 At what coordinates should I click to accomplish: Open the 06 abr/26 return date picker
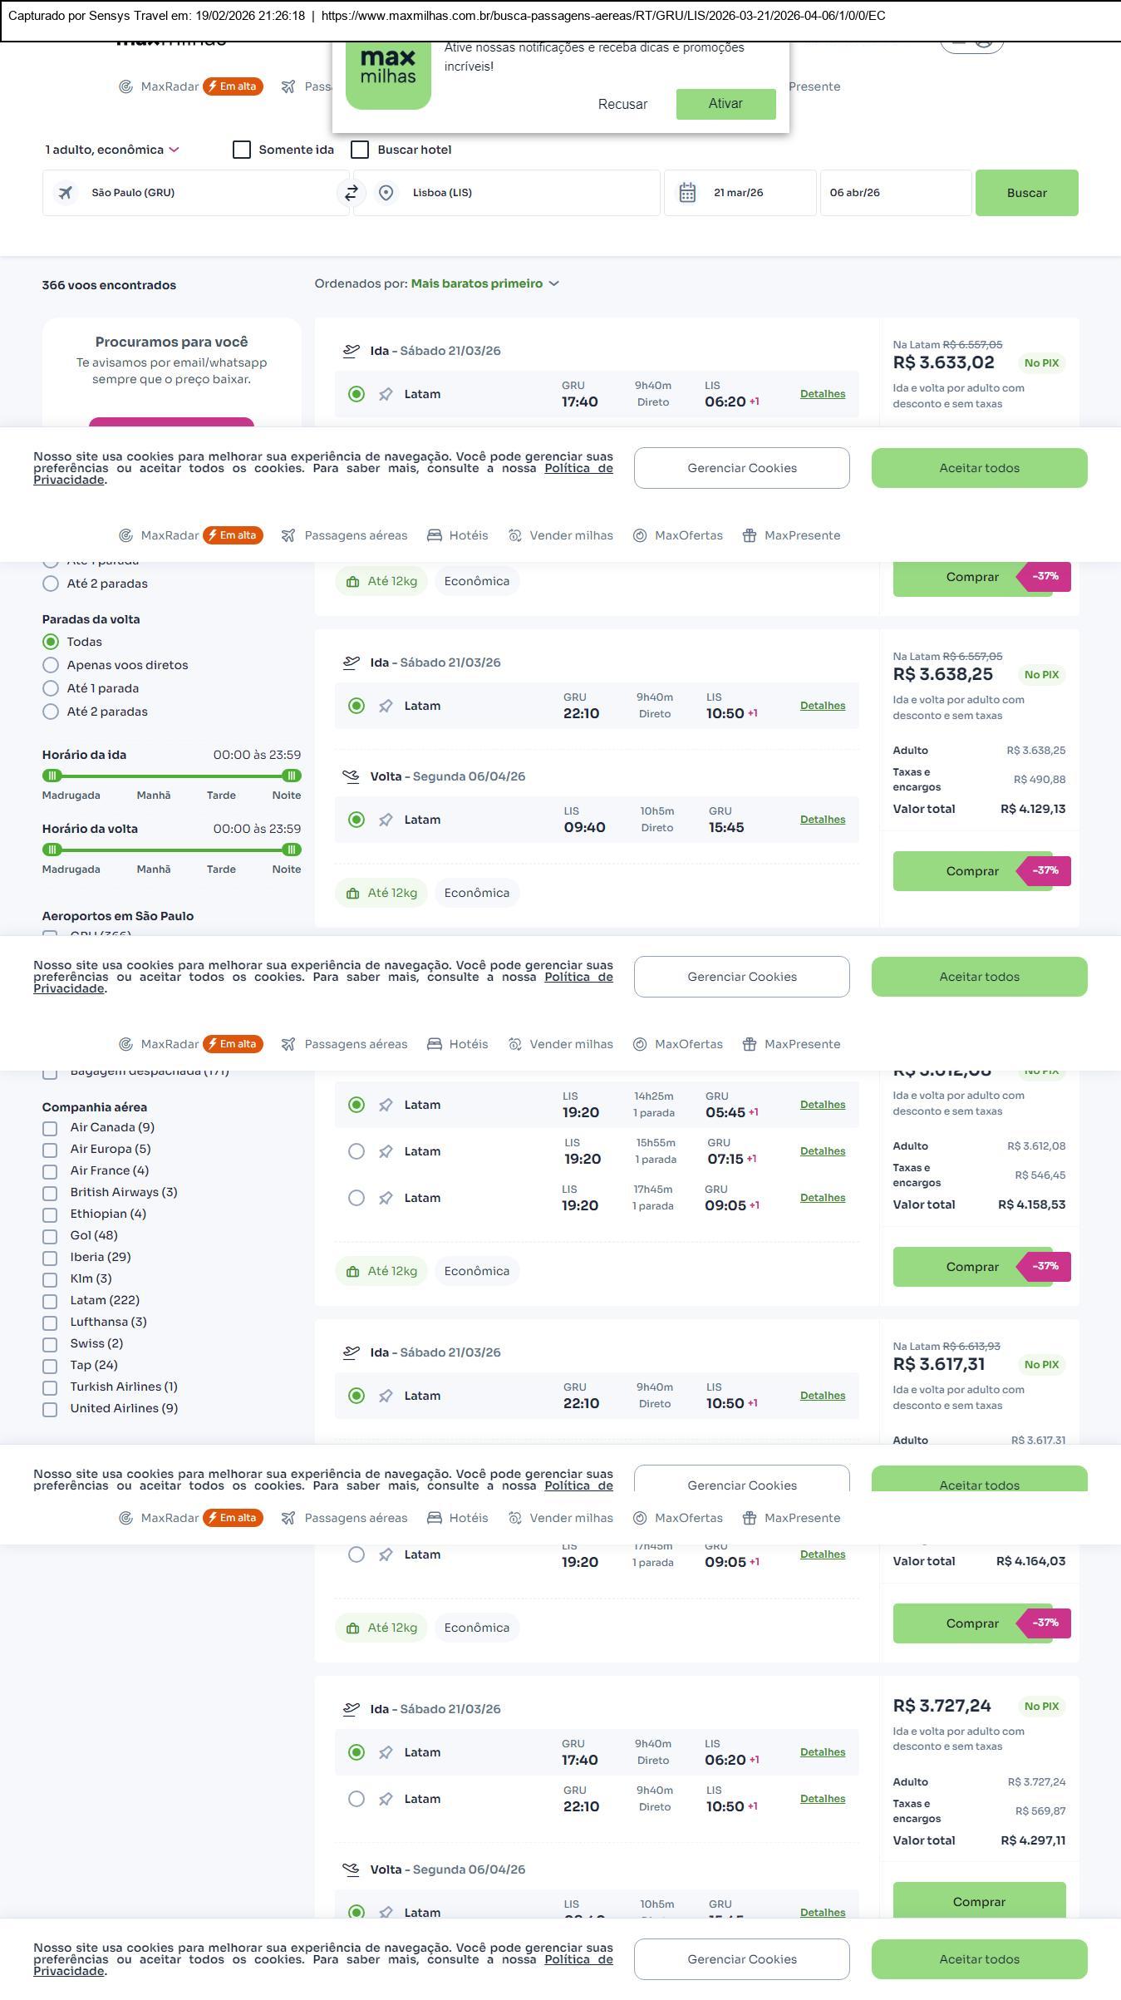pyautogui.click(x=895, y=193)
